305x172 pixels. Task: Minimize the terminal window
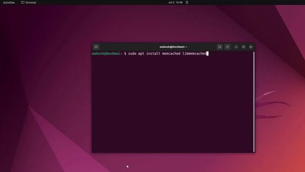[236, 47]
